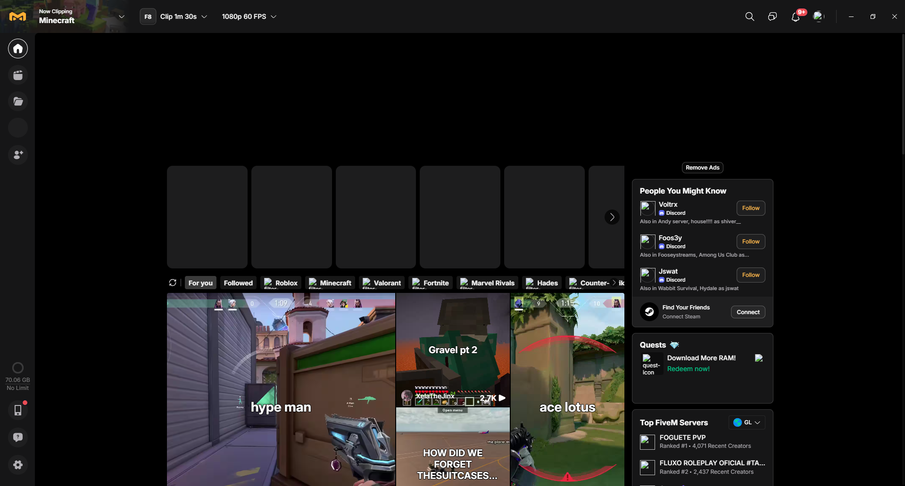
Task: Click the FLUXO ROLEPLAY server icon
Action: (x=648, y=468)
